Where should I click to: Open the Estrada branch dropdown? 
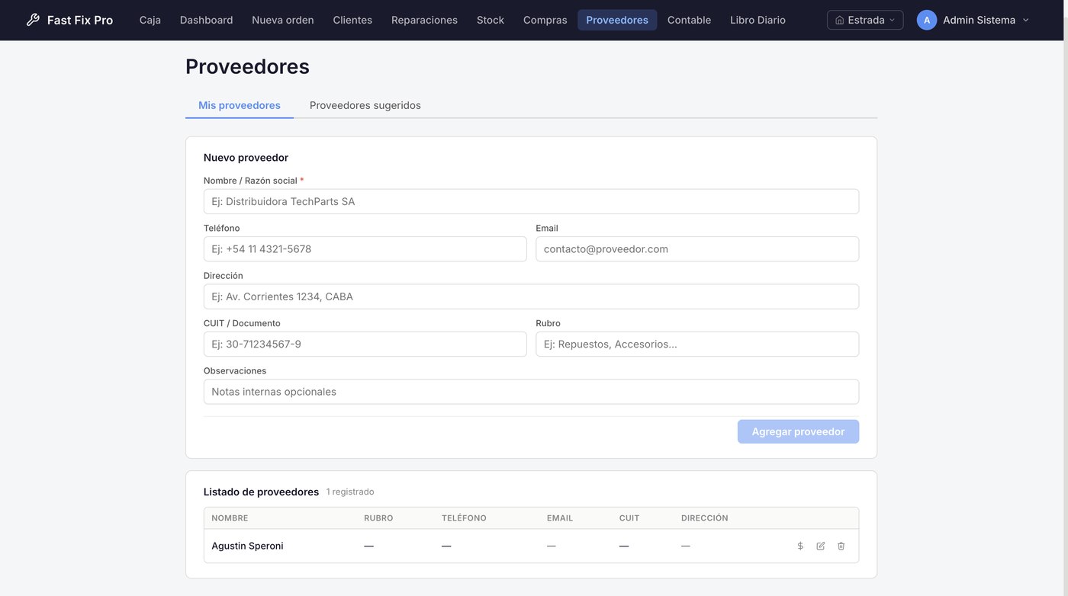pos(865,20)
